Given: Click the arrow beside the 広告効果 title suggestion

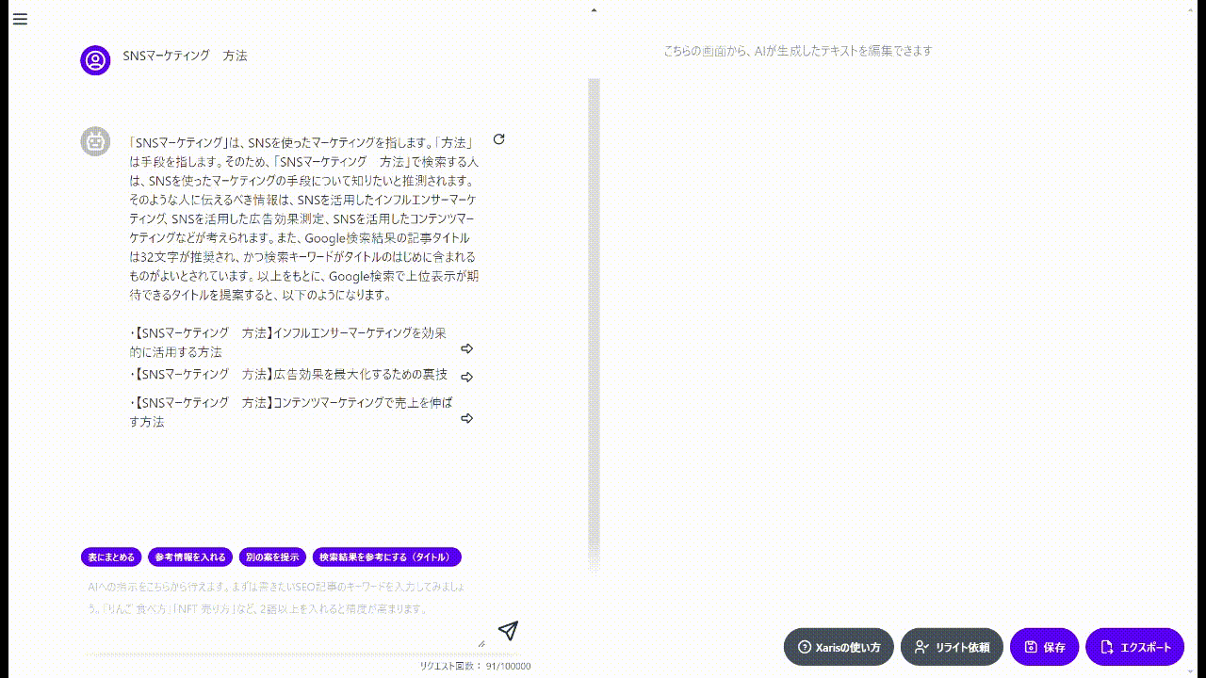Looking at the screenshot, I should [466, 377].
